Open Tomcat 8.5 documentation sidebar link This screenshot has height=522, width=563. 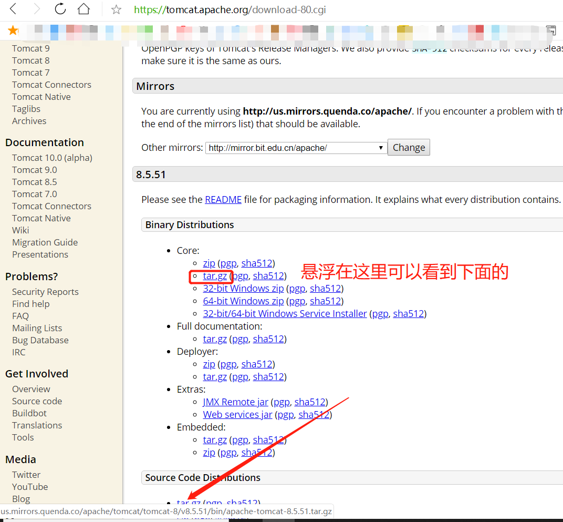tap(34, 182)
